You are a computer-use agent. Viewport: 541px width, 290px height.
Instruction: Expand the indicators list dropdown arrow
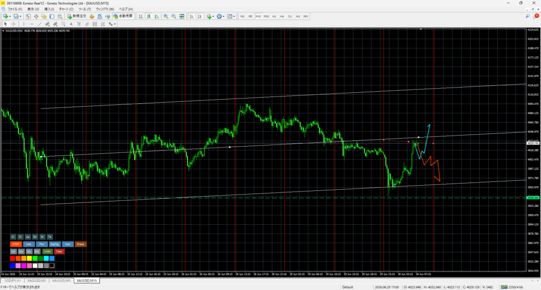pos(213,16)
